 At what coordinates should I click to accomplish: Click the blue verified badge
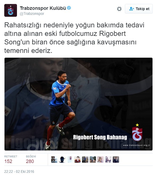[69, 8]
